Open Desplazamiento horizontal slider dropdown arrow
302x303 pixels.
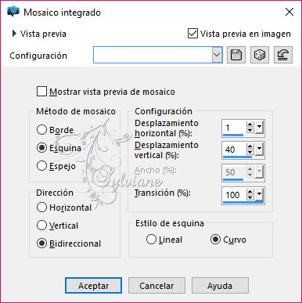pos(259,128)
